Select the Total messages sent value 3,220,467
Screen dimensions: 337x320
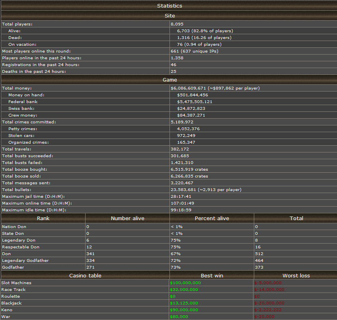(x=182, y=183)
